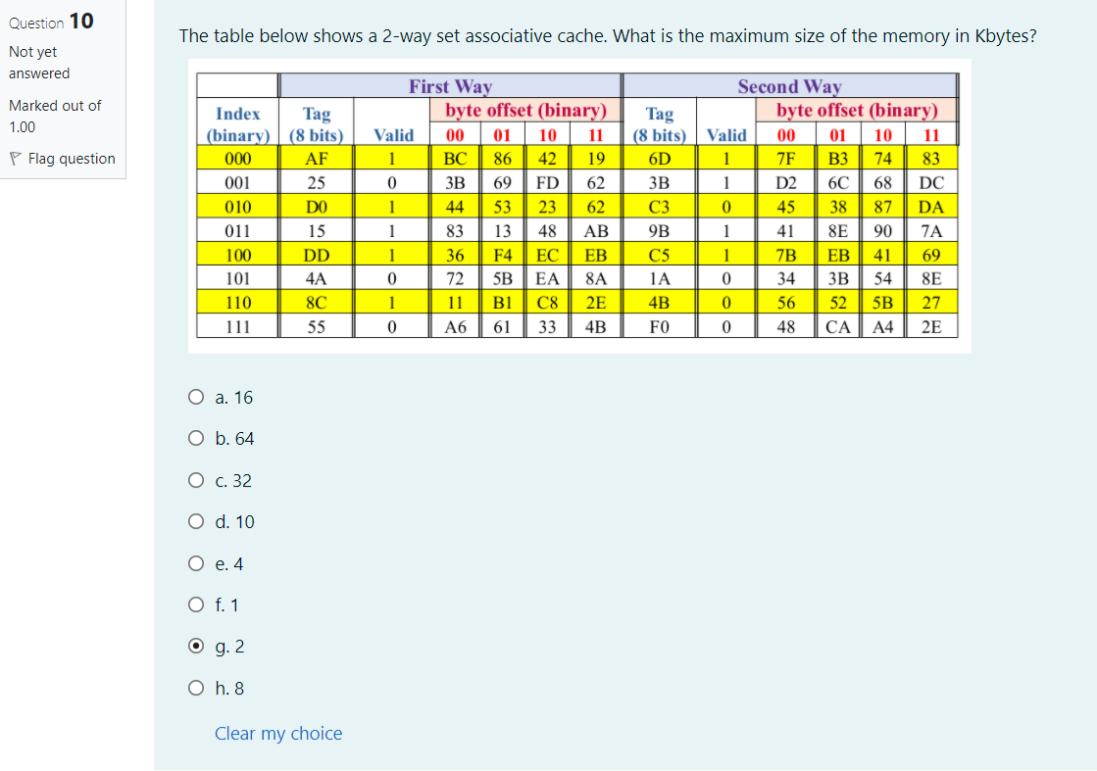The width and height of the screenshot is (1097, 771).
Task: Pick answer option f. 1
Action: pos(196,604)
